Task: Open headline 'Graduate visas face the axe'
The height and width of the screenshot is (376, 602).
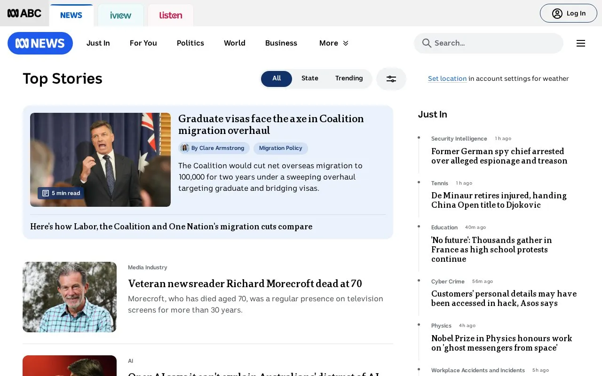Action: pyautogui.click(x=271, y=125)
